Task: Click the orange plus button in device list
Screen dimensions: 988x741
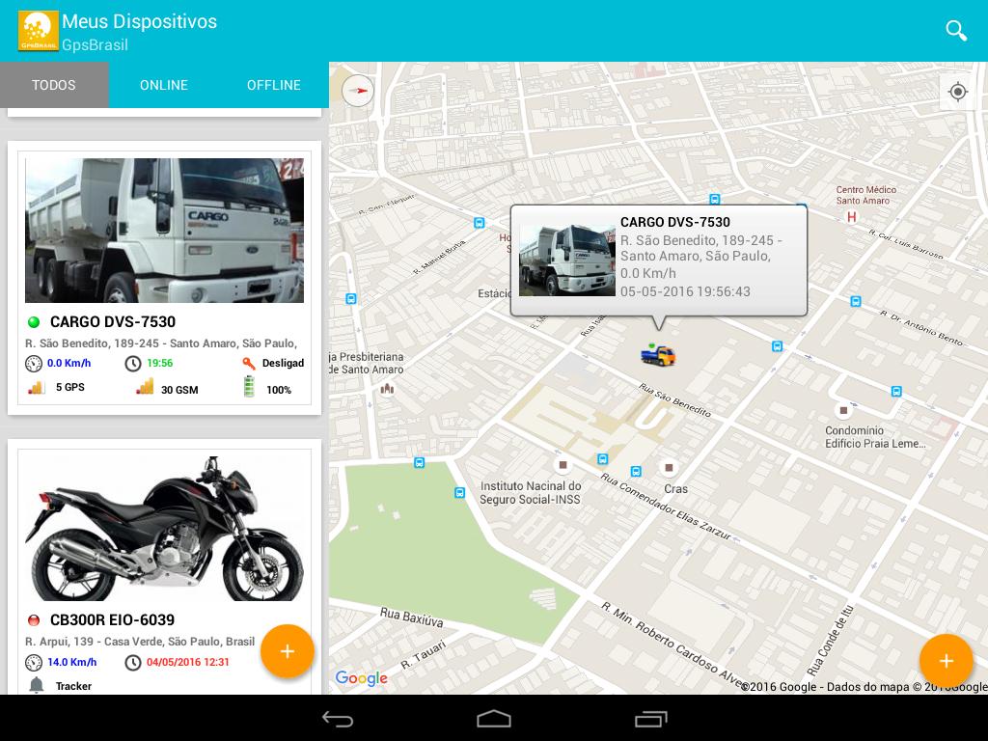Action: pos(287,651)
